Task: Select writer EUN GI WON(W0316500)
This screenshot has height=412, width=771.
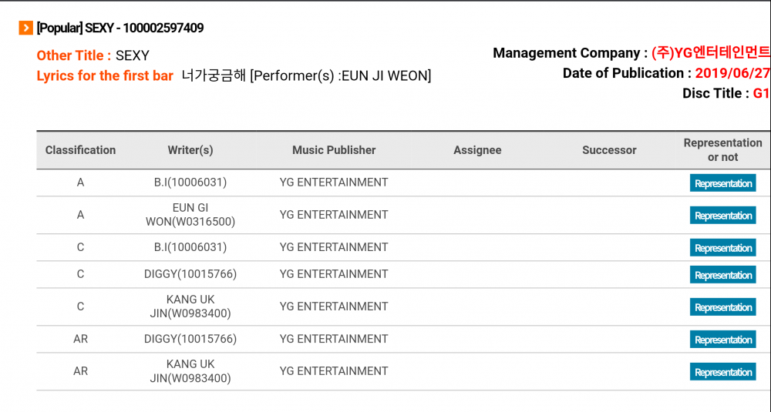Action: pyautogui.click(x=190, y=215)
